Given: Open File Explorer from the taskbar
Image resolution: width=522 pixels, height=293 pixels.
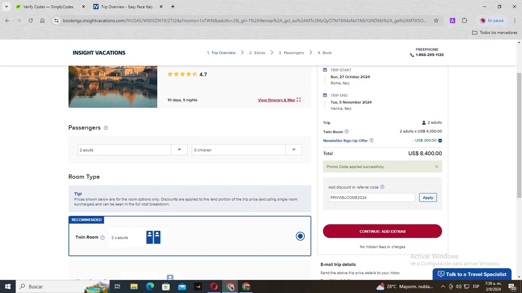Looking at the screenshot, I should (x=134, y=286).
